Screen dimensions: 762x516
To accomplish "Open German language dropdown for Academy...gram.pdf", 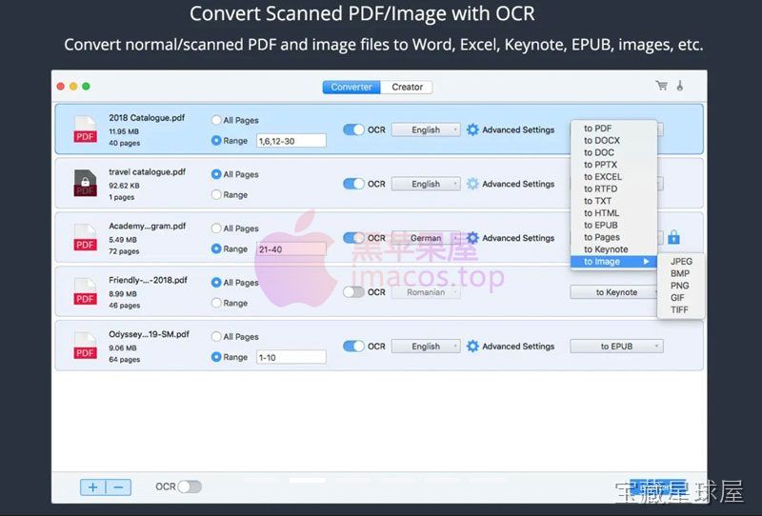I will pos(426,238).
